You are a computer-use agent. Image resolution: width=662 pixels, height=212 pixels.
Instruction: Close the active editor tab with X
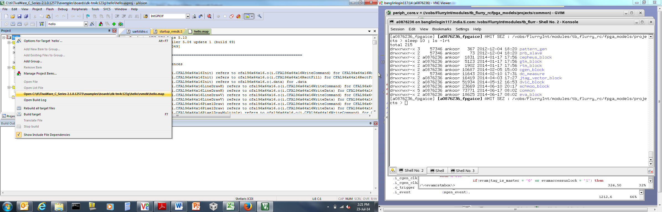click(x=375, y=31)
